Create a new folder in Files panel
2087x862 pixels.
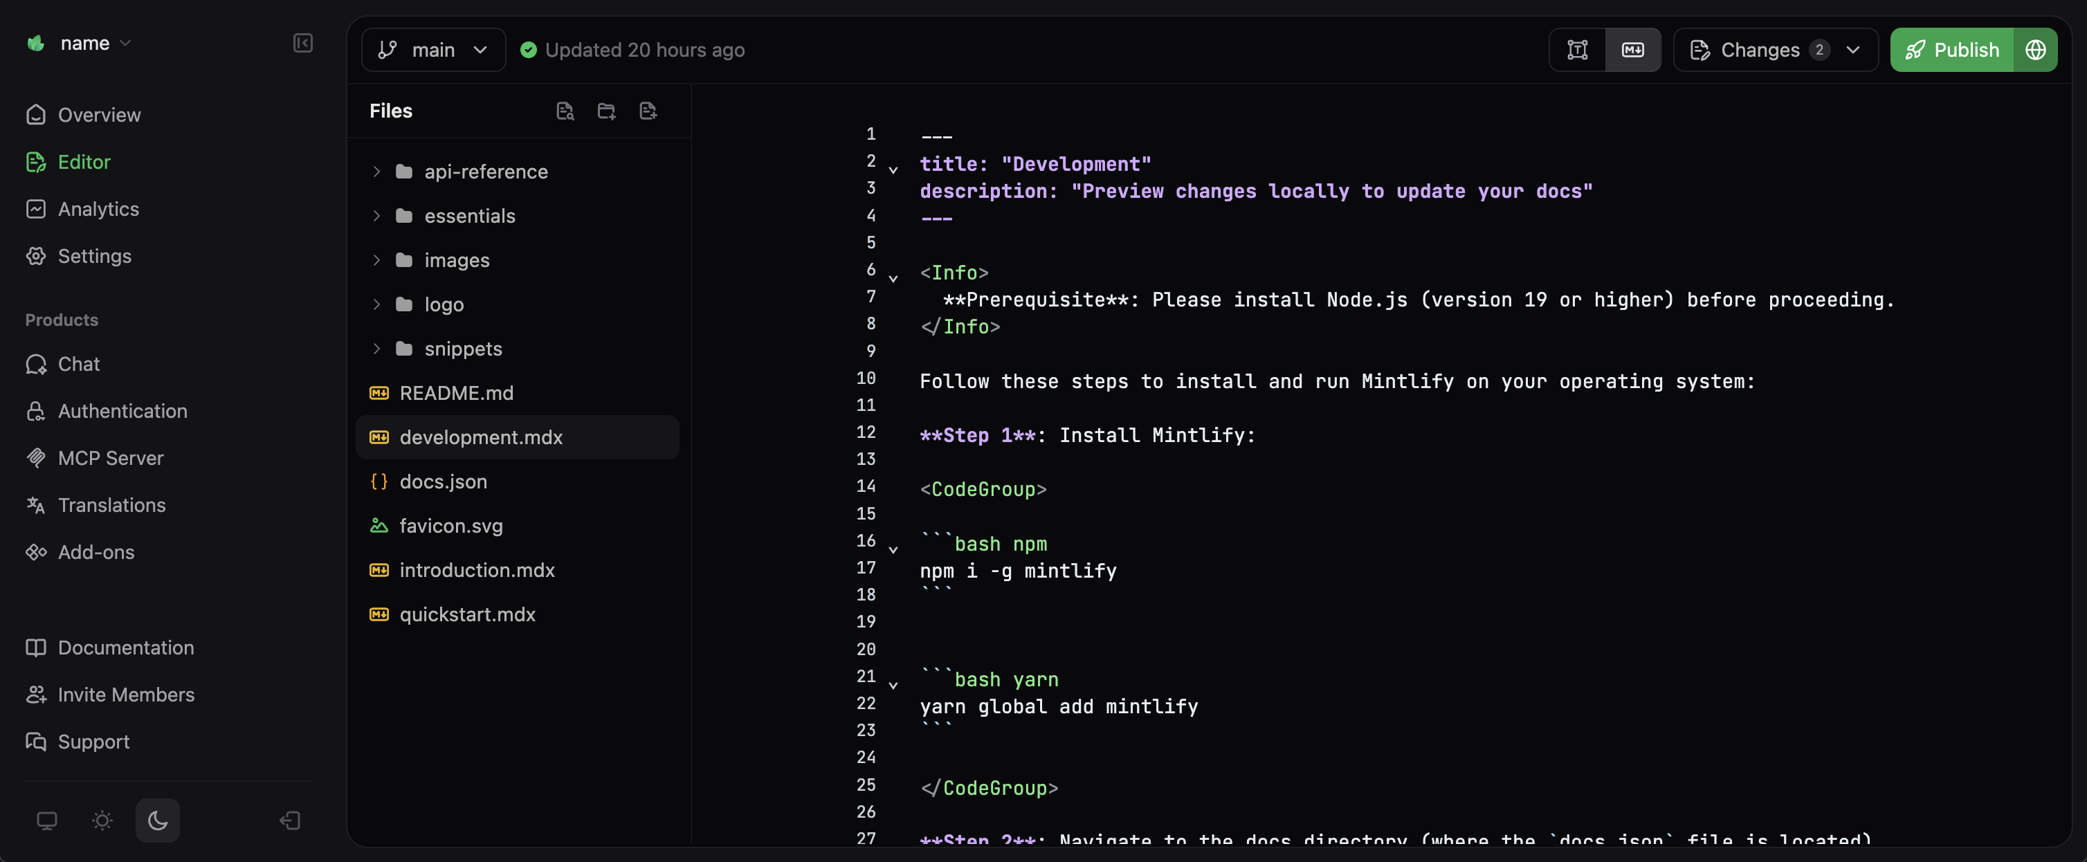point(606,111)
